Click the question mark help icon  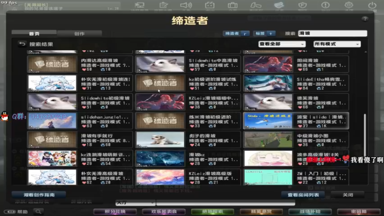click(x=365, y=19)
